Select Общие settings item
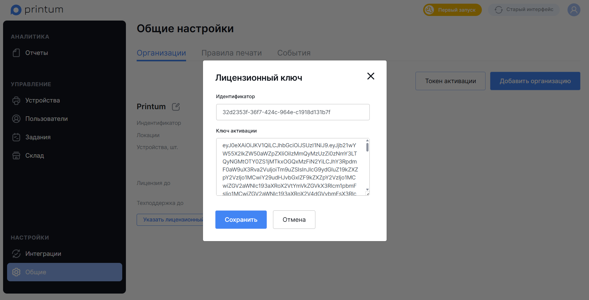The image size is (589, 300). tap(64, 272)
